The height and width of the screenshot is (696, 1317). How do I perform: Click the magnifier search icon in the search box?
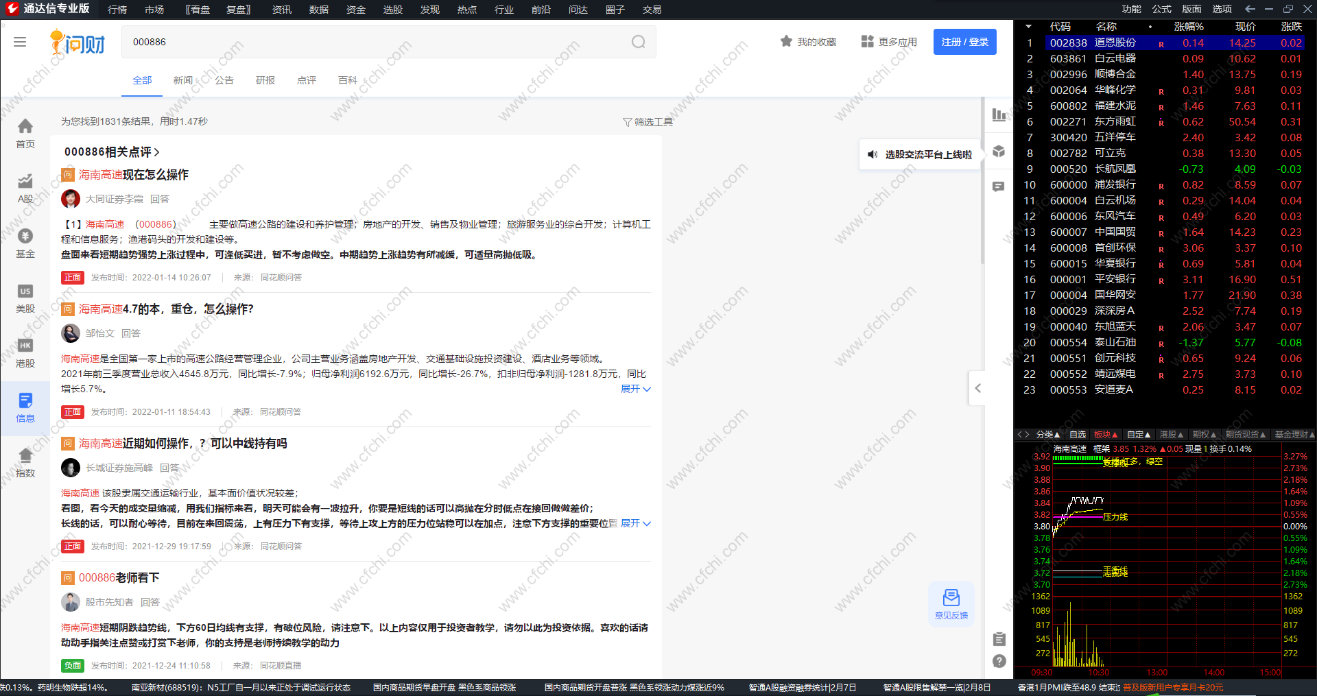pyautogui.click(x=639, y=42)
